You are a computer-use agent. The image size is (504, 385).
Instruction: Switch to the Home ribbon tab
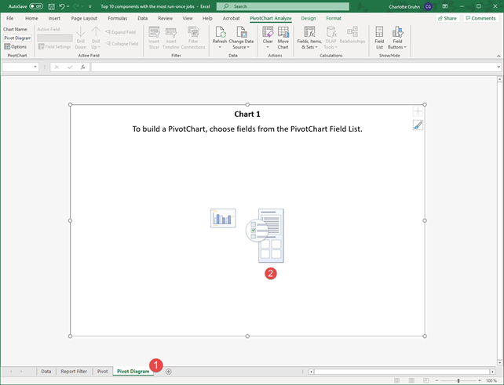click(31, 18)
